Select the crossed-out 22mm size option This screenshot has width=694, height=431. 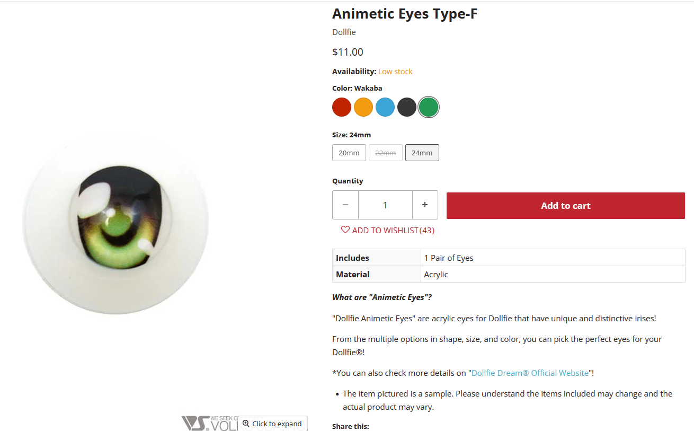385,153
